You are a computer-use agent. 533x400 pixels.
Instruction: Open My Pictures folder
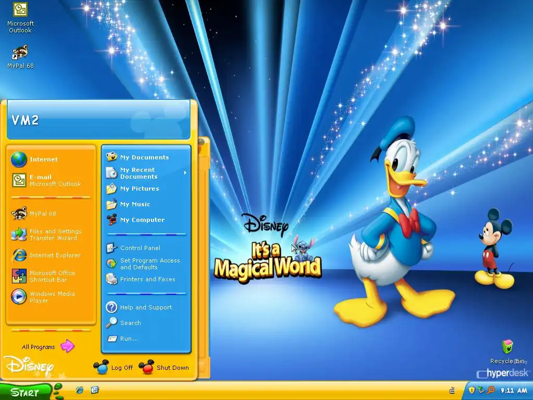click(146, 189)
